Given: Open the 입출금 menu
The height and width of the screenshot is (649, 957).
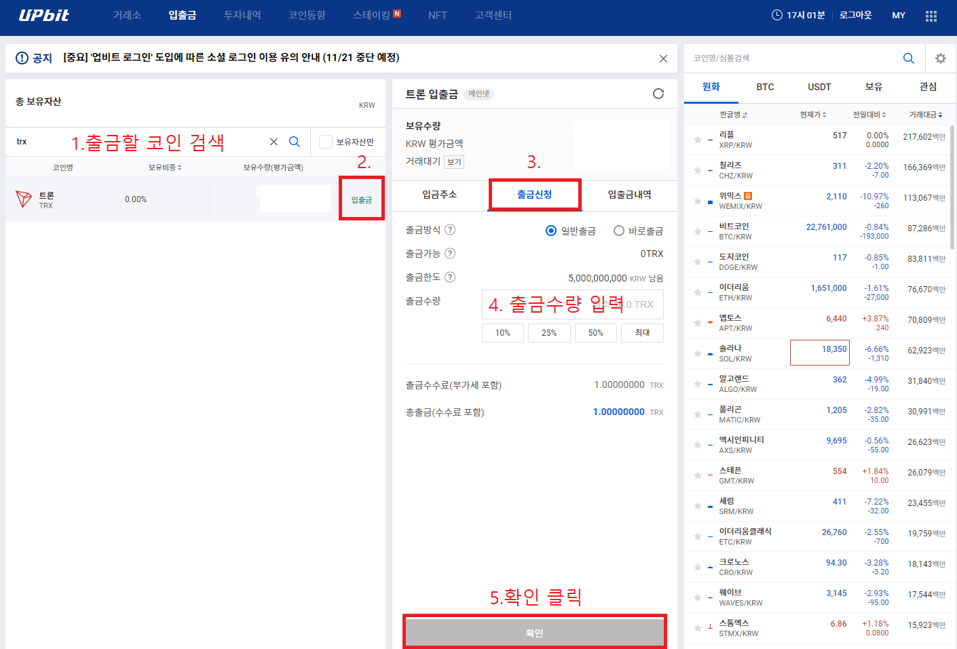Looking at the screenshot, I should (x=183, y=15).
